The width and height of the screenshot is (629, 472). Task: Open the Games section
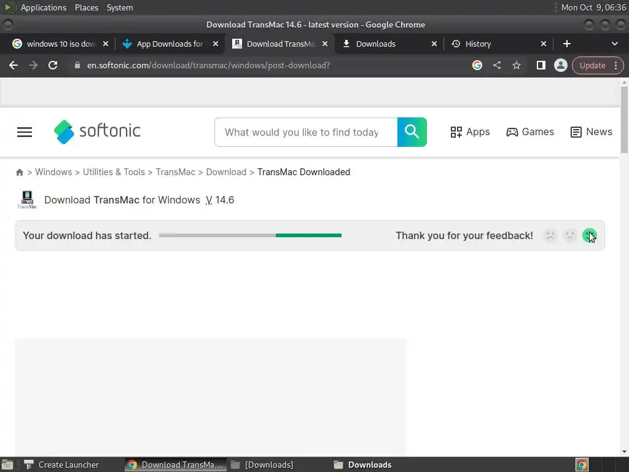(x=530, y=132)
